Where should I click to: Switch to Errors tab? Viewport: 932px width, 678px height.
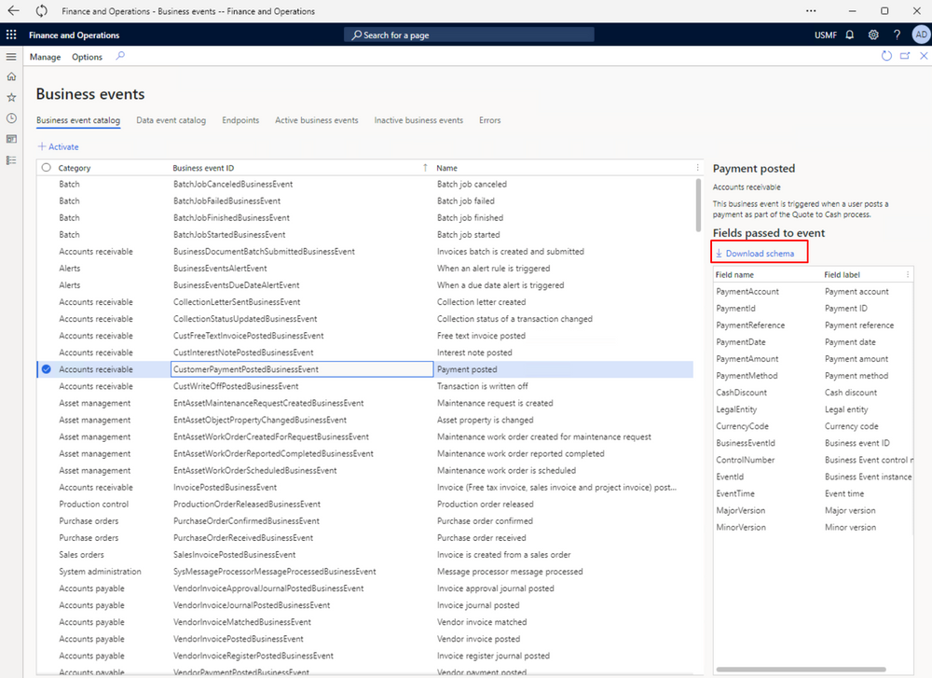[490, 120]
